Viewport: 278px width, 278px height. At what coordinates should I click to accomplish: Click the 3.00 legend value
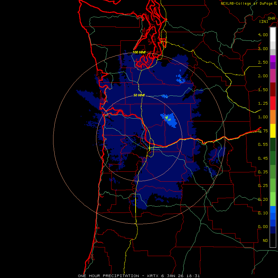click(263, 48)
